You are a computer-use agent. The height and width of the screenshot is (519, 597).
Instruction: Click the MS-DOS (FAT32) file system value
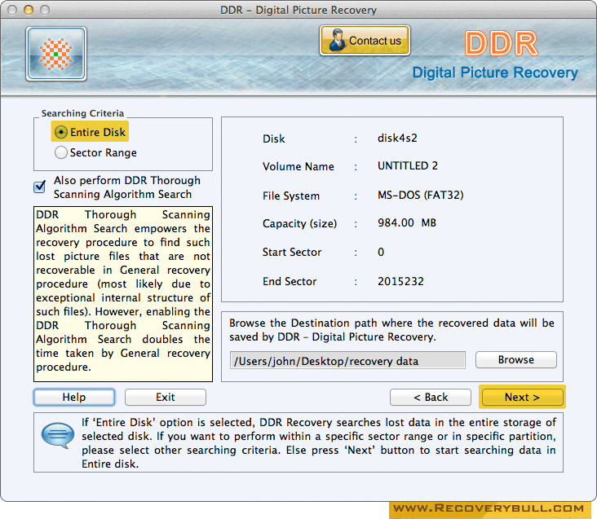tap(420, 195)
